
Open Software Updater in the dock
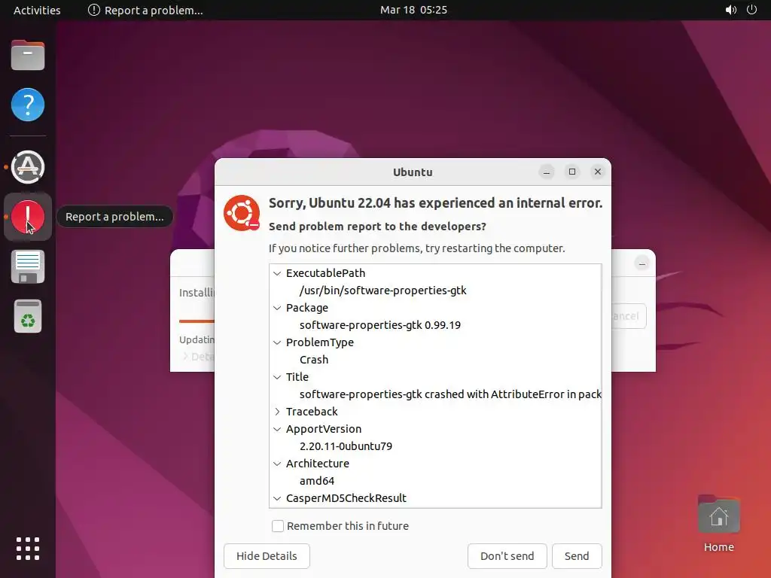28,167
